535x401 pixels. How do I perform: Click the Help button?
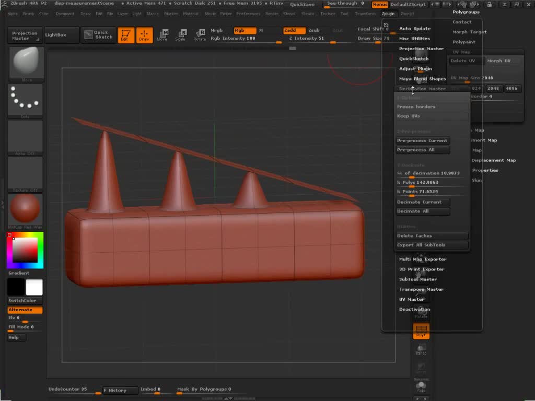click(x=16, y=337)
